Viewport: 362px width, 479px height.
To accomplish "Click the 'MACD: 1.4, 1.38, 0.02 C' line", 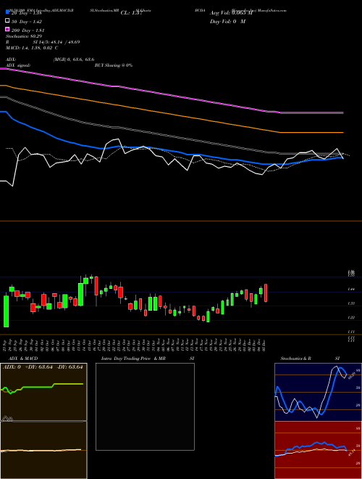I will tap(32, 48).
